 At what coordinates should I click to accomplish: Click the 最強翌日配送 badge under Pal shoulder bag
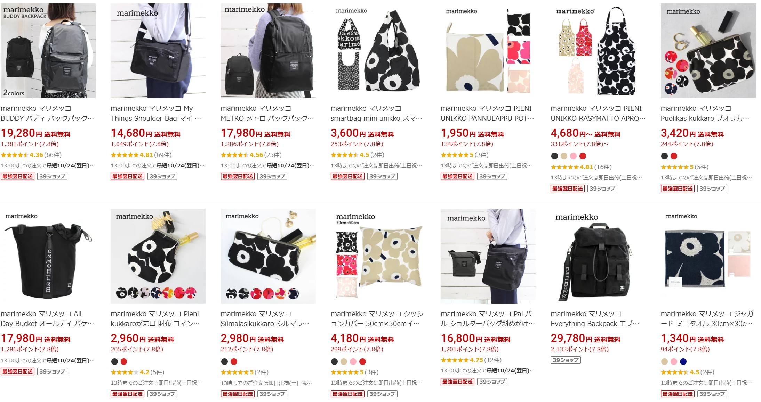[457, 382]
